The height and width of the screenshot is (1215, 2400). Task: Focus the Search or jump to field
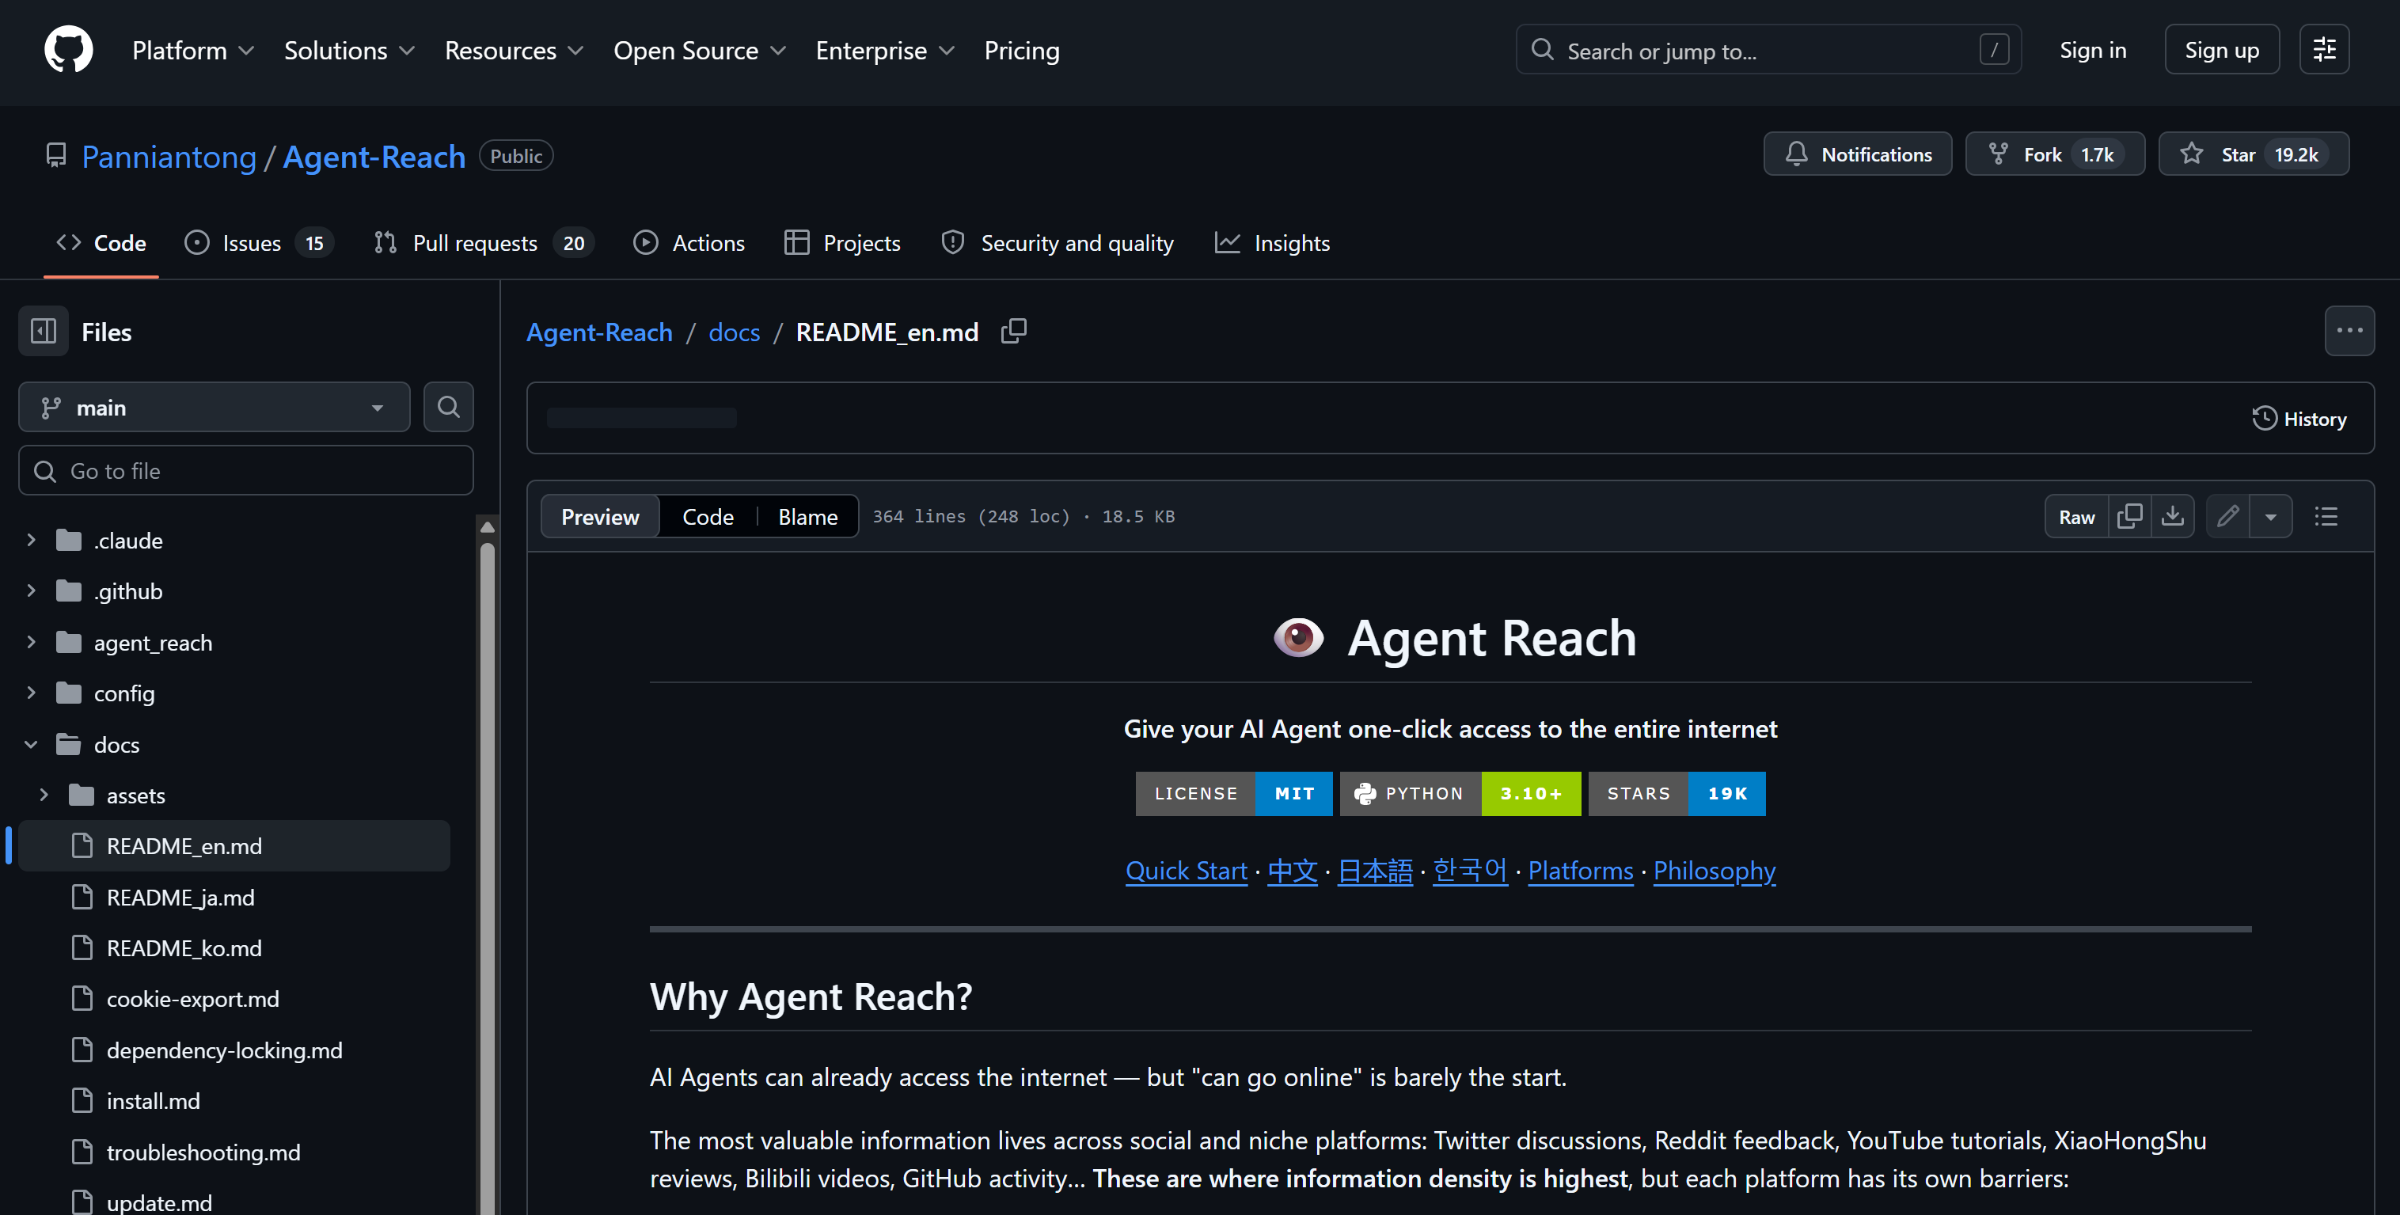1768,49
